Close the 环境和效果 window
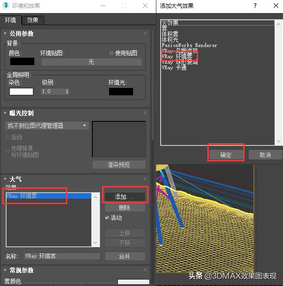The image size is (283, 286). tap(145, 6)
